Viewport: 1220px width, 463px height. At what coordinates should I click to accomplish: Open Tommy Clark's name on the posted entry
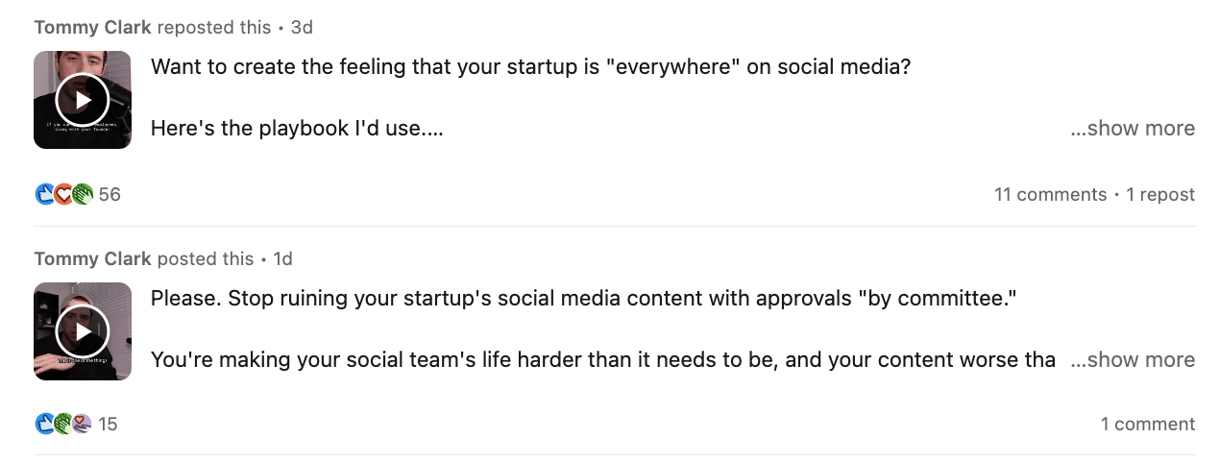[92, 258]
